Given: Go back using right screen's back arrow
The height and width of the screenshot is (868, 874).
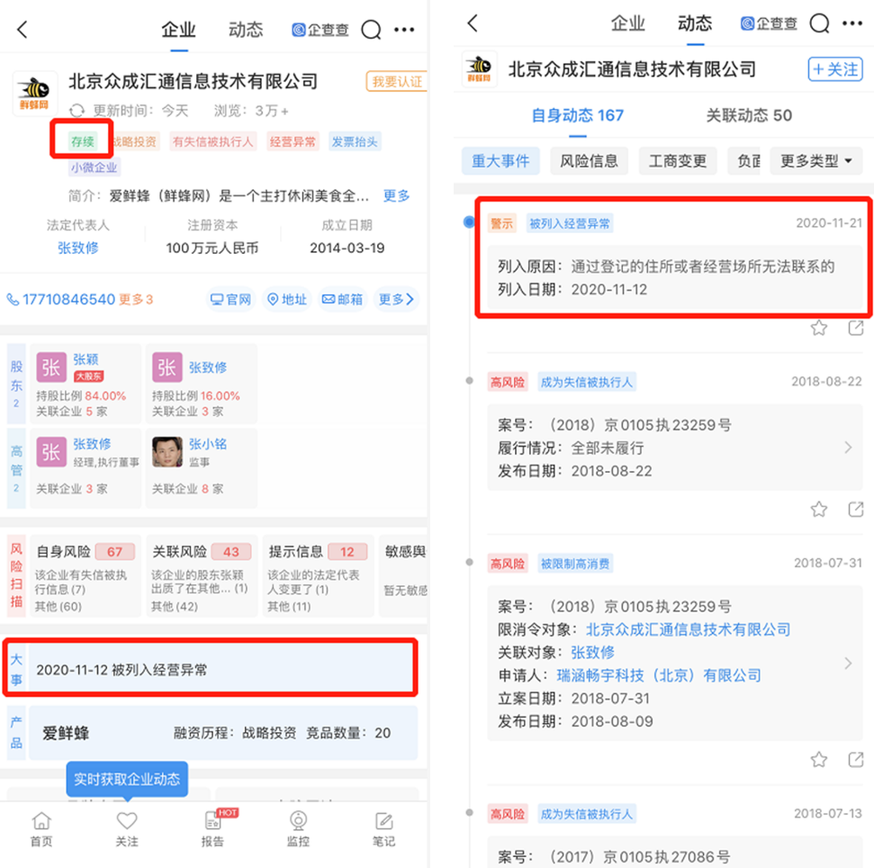Looking at the screenshot, I should click(x=473, y=23).
